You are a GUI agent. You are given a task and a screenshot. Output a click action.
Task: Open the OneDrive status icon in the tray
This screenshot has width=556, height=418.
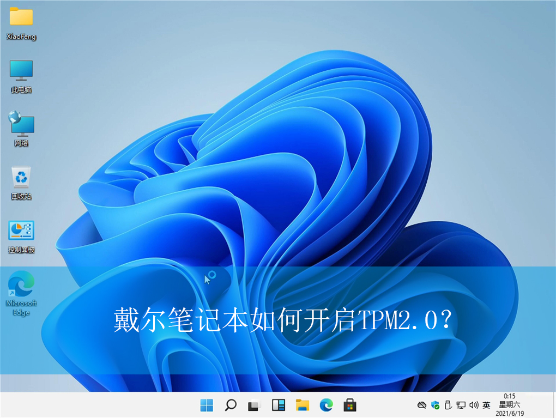(x=421, y=405)
